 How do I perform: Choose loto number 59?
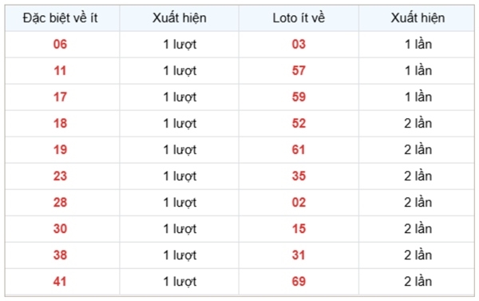(299, 97)
